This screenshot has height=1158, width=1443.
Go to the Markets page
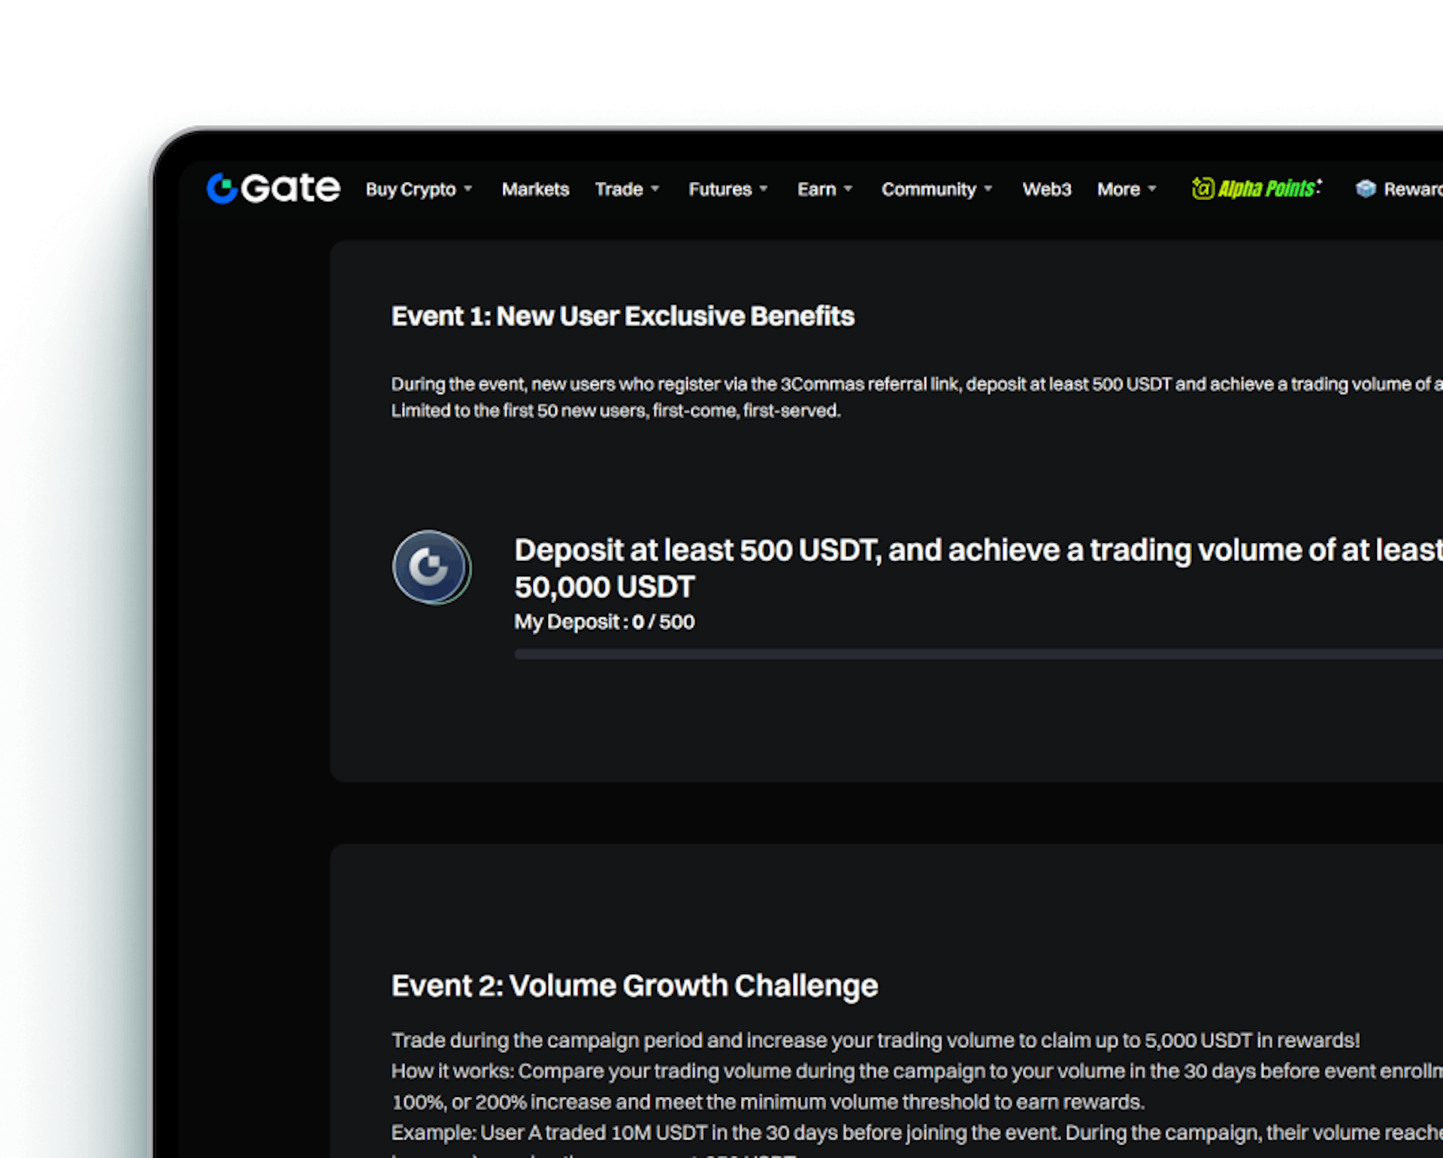[x=535, y=189]
